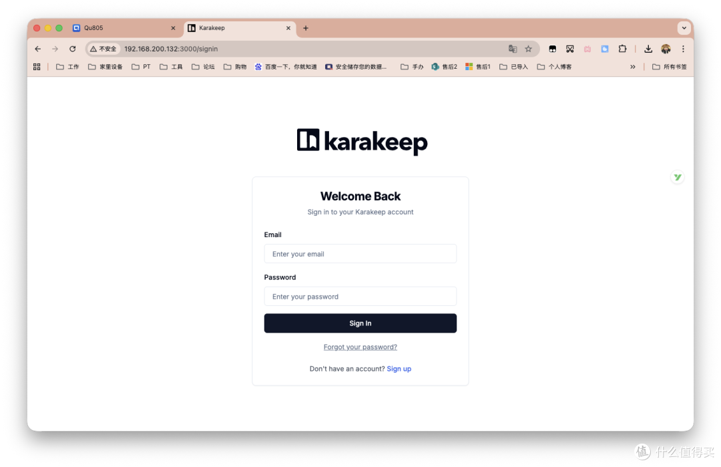Screen dimensions: 721x467
Task: Open the 已导入 bookmarks folder
Action: coord(513,67)
